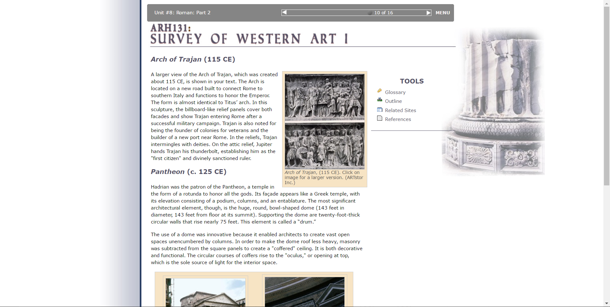Click the Outline icon
This screenshot has height=307, width=610.
click(380, 100)
